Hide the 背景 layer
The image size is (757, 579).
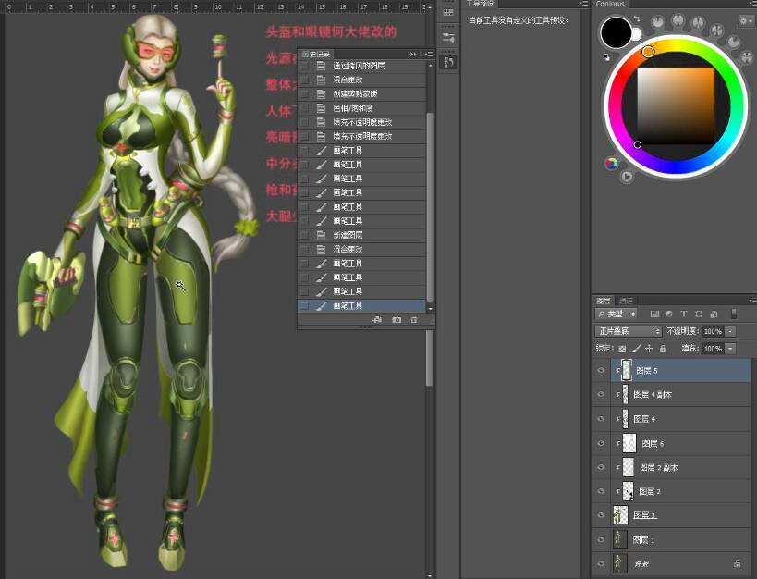tap(601, 563)
